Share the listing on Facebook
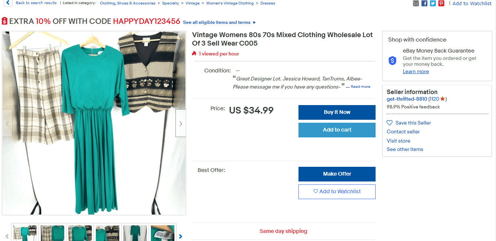The image size is (496, 241). point(424,3)
